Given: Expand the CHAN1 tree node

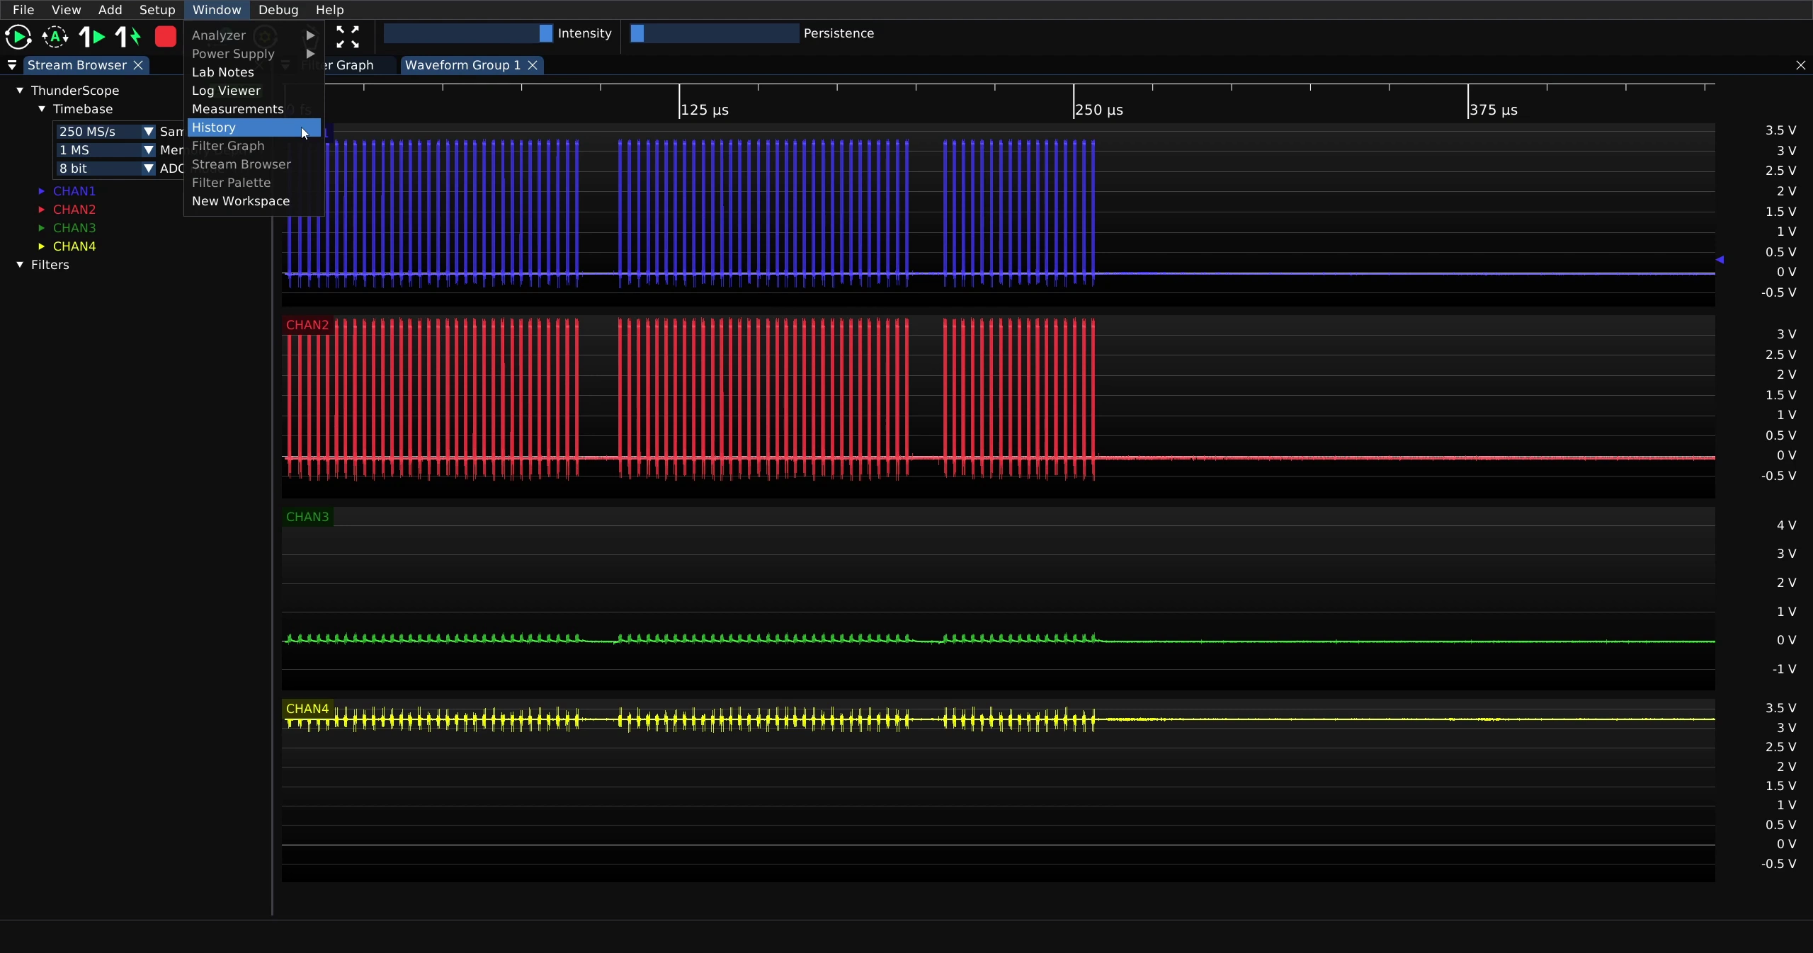Looking at the screenshot, I should 42,191.
